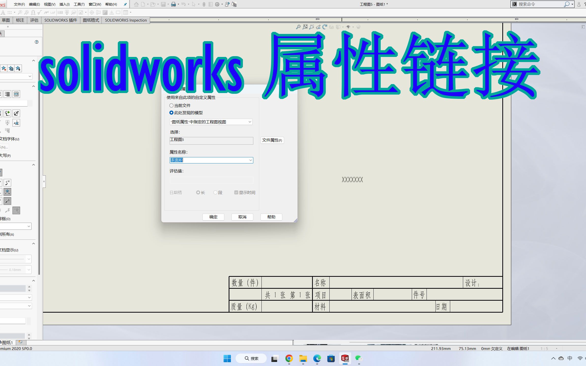Open Chrome from the taskbar
Viewport: 586px width, 366px height.
pos(289,358)
